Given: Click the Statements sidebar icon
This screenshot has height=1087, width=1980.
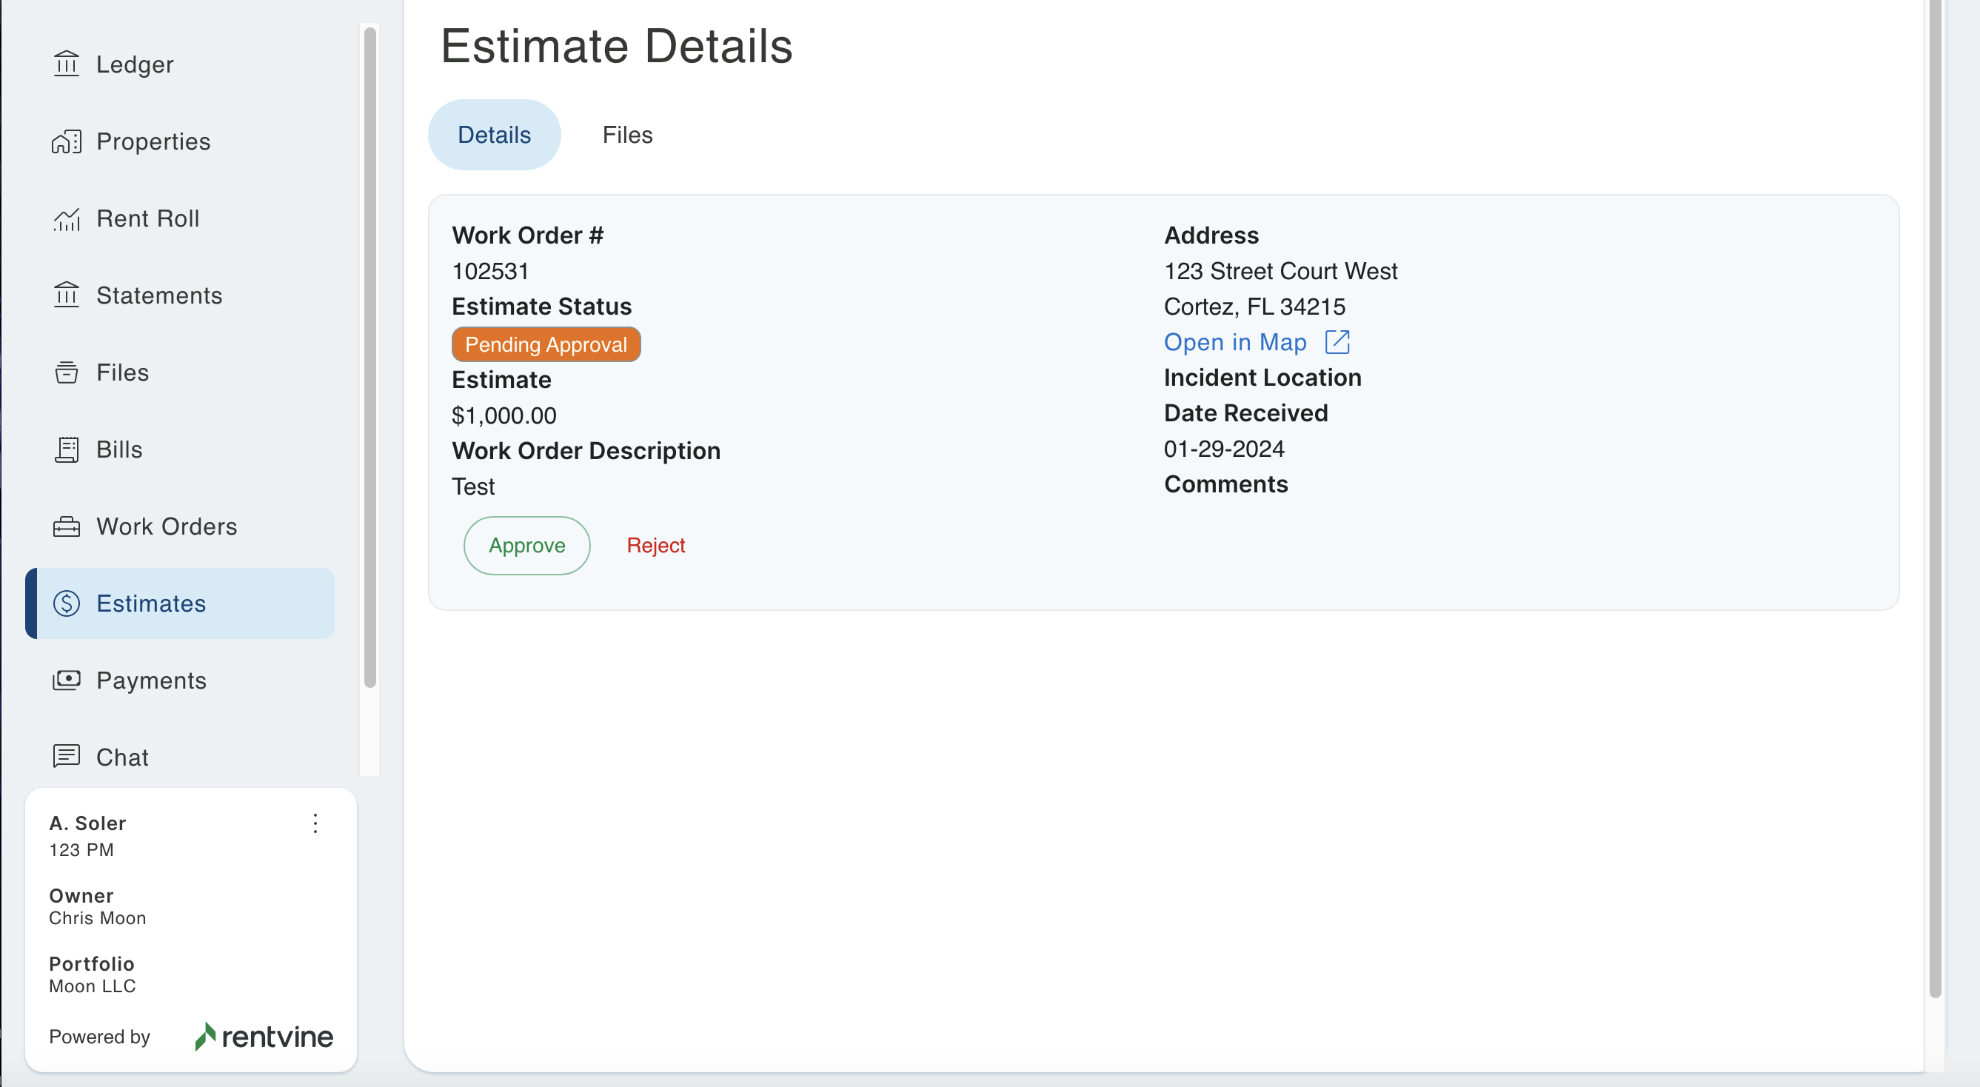Looking at the screenshot, I should coord(66,295).
